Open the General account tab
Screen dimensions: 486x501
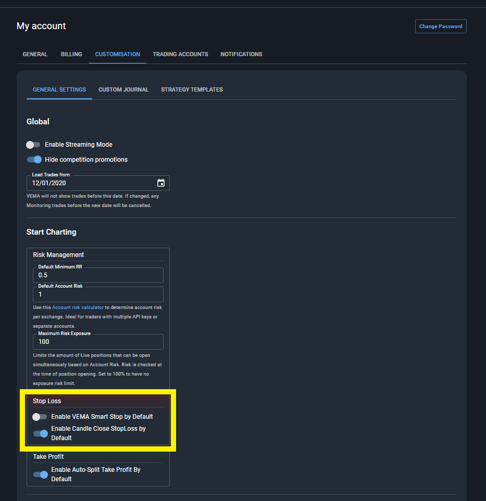35,54
